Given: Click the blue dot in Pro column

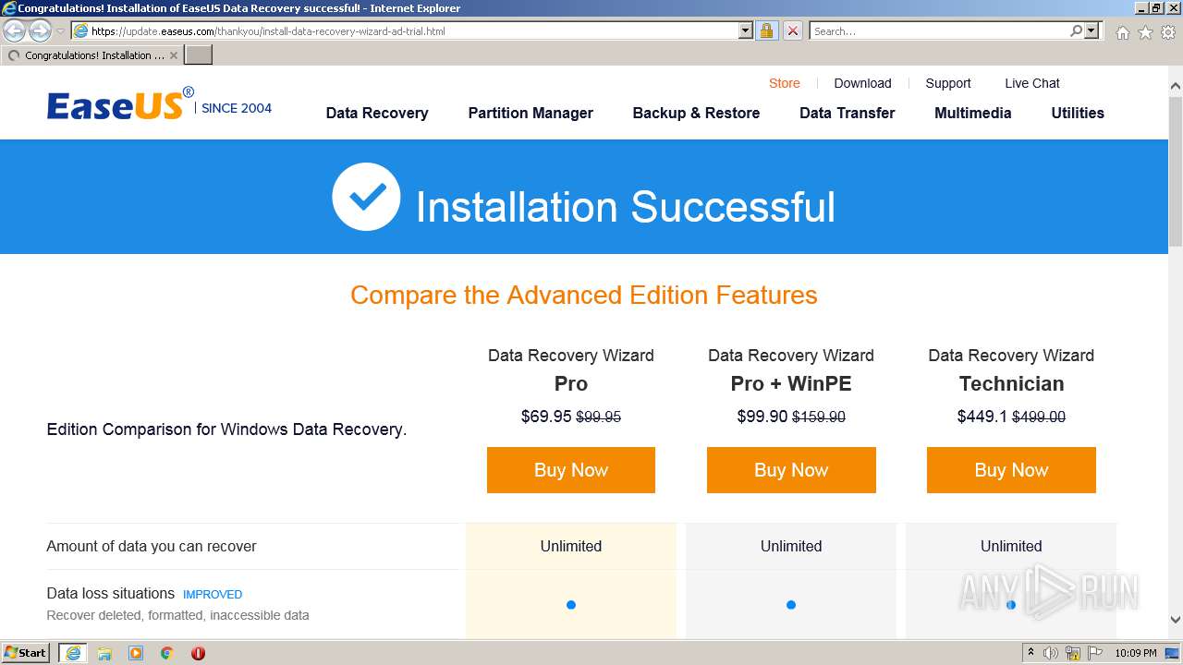Looking at the screenshot, I should pos(571,605).
